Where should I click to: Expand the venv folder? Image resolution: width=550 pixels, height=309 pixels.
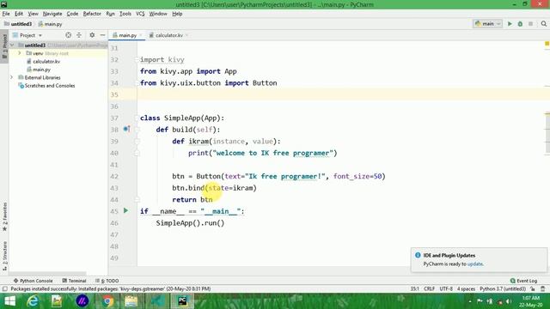pos(20,53)
